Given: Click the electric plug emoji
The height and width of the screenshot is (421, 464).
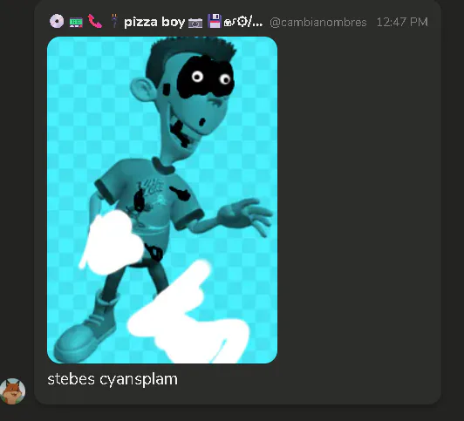Looking at the screenshot, I should pyautogui.click(x=114, y=21).
